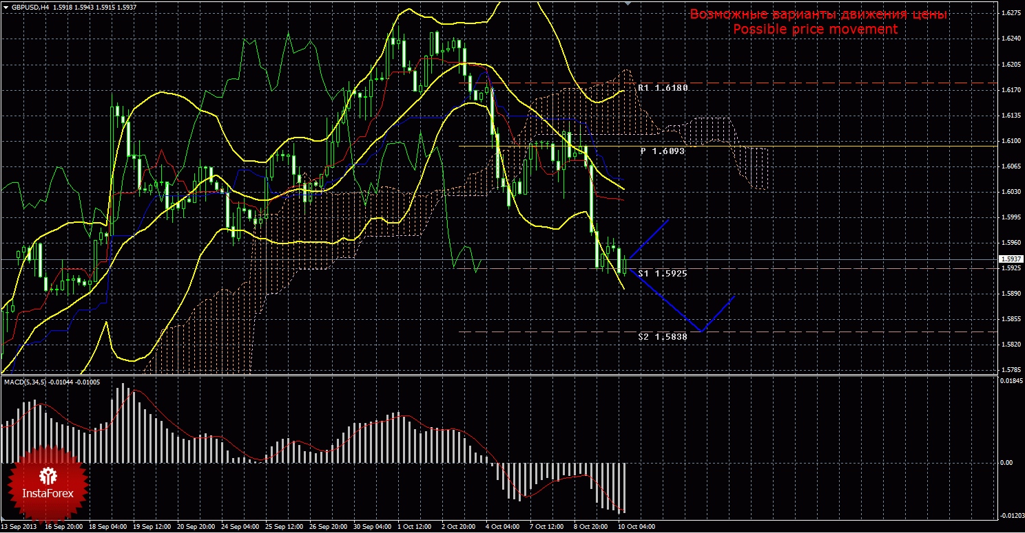Screen dimensions: 1025x533
Task: Select the R1 1.6180 resistance label
Action: (x=662, y=88)
